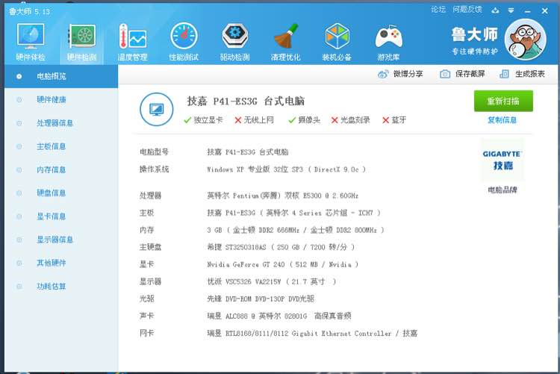Open 游戏库 gamepad icon
Image resolution: width=560 pixels, height=374 pixels.
[388, 37]
